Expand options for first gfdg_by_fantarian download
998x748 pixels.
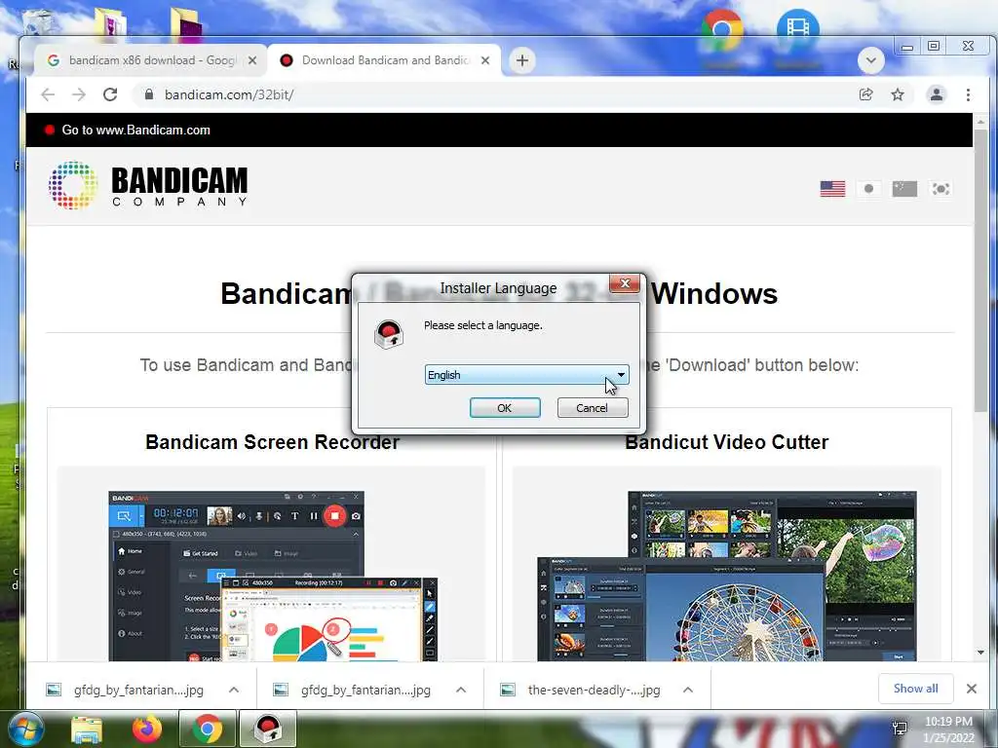pos(234,690)
